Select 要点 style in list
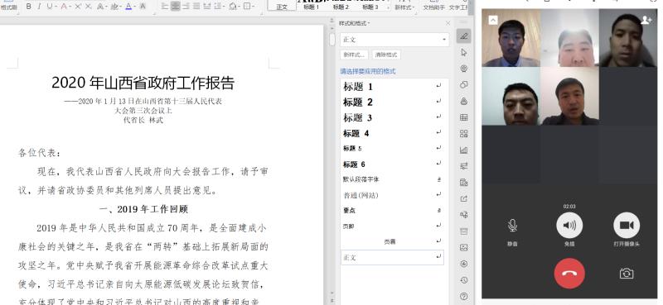Screen dimensions: 663x305 point(392,211)
